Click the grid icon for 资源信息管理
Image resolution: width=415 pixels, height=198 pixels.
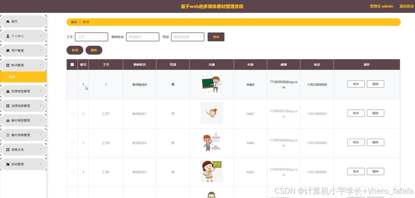click(8, 106)
